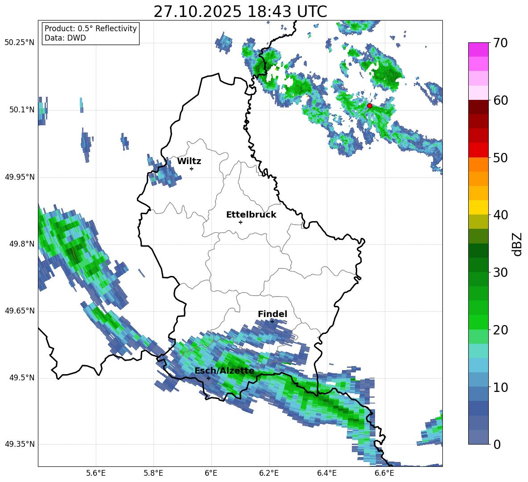The height and width of the screenshot is (482, 528).
Task: Click the 0 colorbar tick label
Action: 497,444
